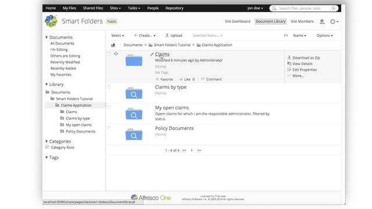The image size is (372, 209).
Task: Click the drag-move icon on the Claims row
Action: point(116,54)
